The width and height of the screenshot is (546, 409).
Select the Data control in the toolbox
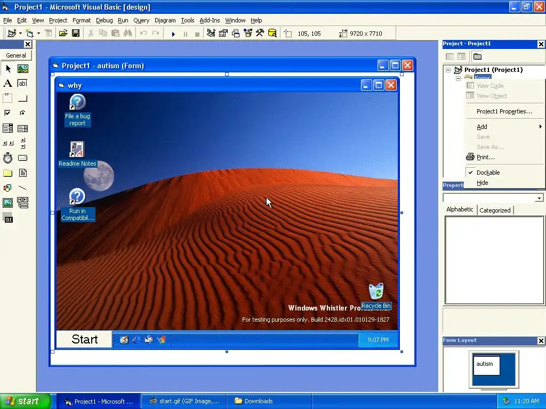[x=22, y=202]
